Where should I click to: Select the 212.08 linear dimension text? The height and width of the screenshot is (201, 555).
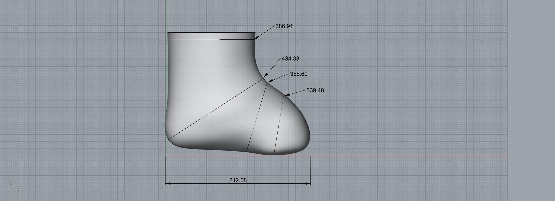238,180
